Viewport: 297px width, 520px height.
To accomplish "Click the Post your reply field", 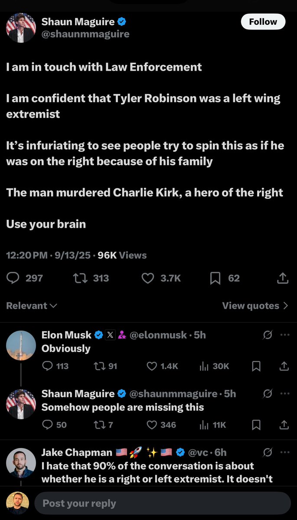I will 162,503.
